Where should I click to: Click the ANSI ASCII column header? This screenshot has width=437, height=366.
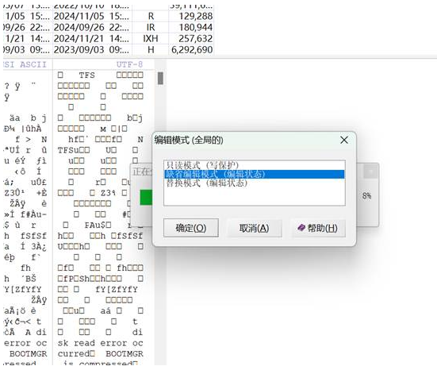point(25,64)
